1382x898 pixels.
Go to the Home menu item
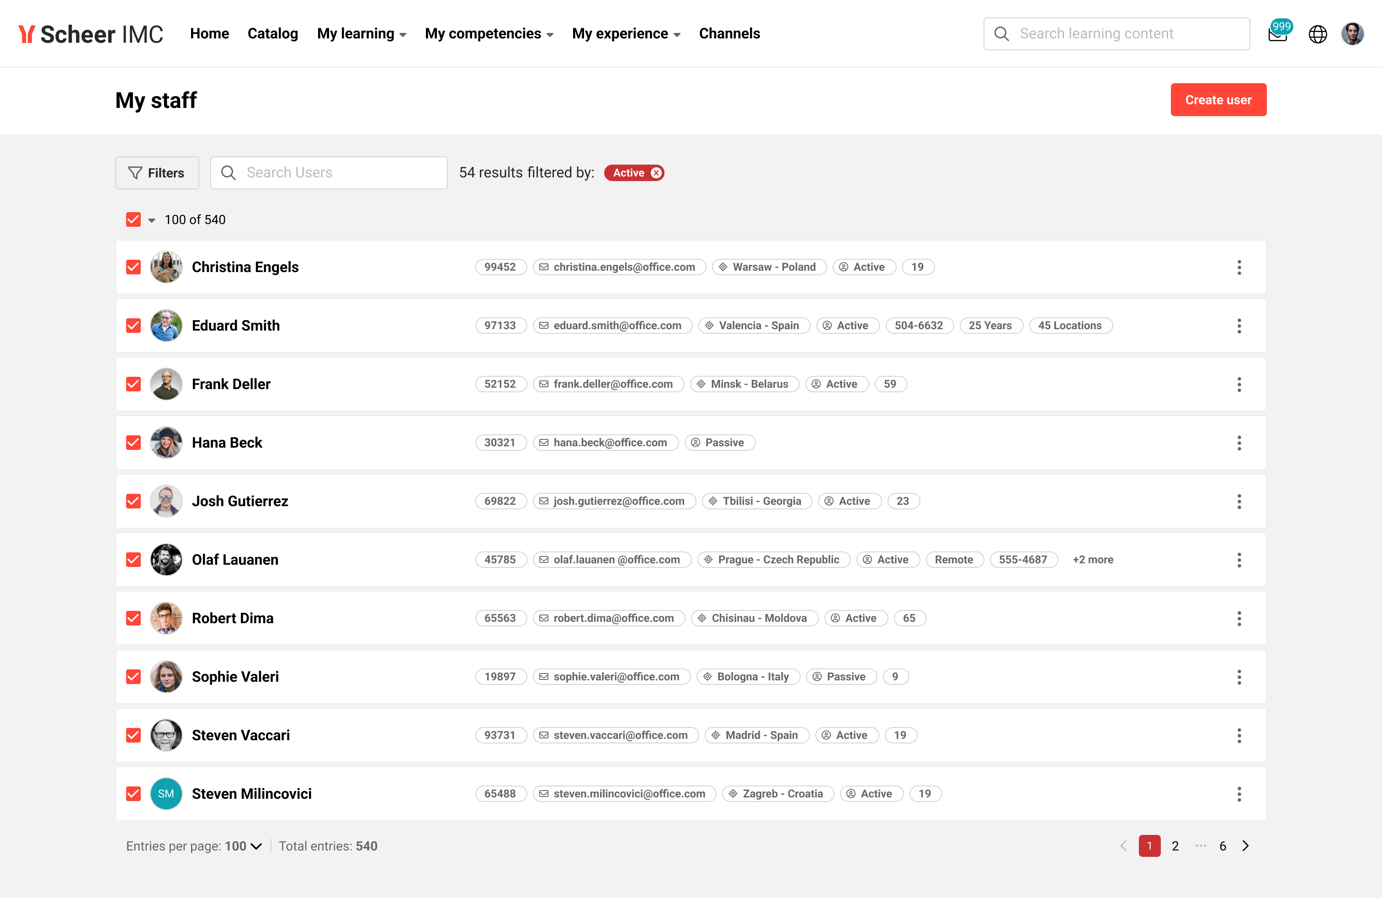click(x=210, y=34)
